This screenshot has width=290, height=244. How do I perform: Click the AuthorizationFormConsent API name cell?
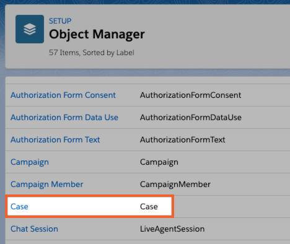(x=190, y=95)
